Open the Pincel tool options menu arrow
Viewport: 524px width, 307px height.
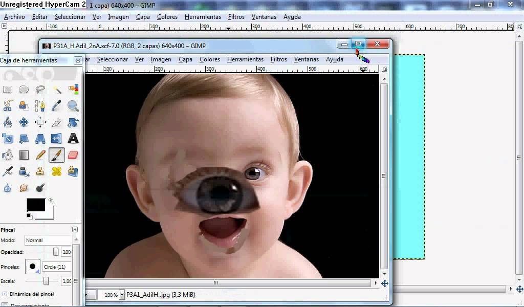(x=75, y=230)
